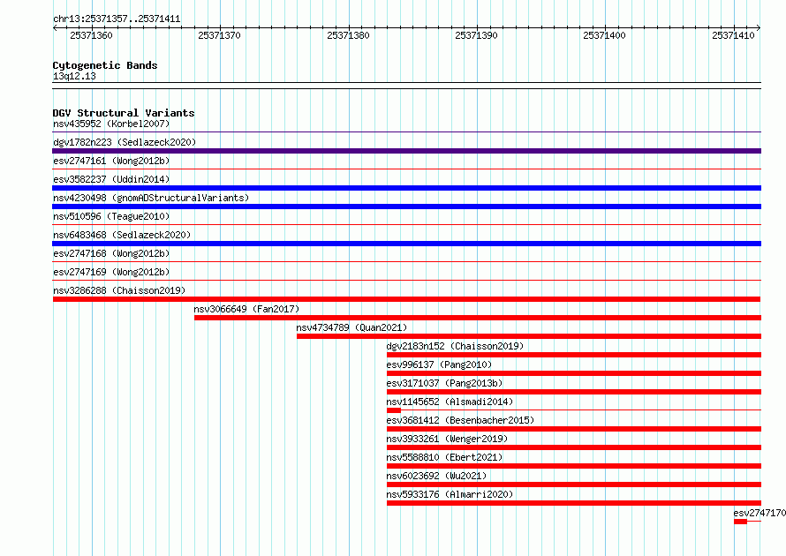Select the red nsv3933261 variant bar

[574, 447]
